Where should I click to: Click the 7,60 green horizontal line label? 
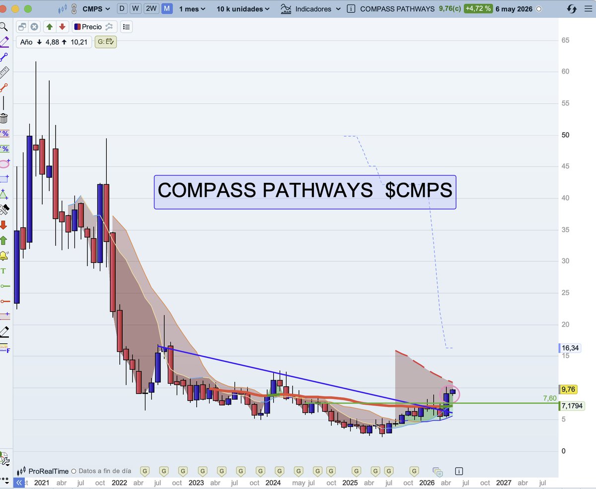(549, 398)
